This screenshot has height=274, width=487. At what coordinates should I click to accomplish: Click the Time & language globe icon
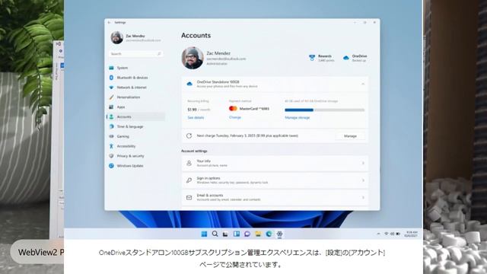[x=111, y=126]
